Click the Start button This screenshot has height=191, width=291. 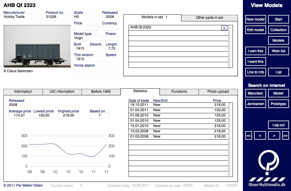278,19
